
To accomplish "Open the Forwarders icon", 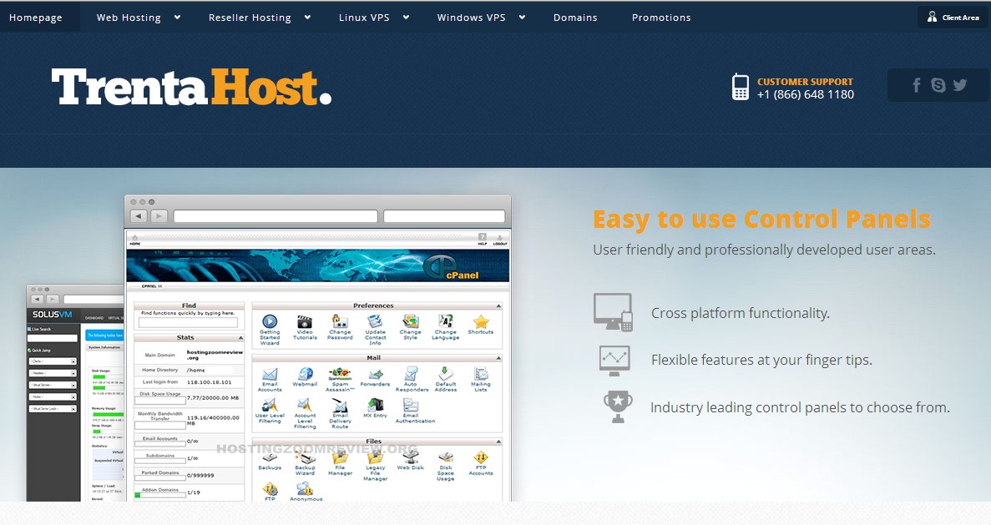I will (x=376, y=374).
